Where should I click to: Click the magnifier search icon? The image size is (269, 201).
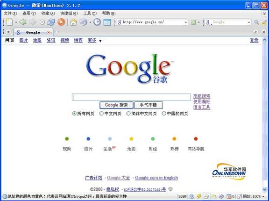pos(256,22)
